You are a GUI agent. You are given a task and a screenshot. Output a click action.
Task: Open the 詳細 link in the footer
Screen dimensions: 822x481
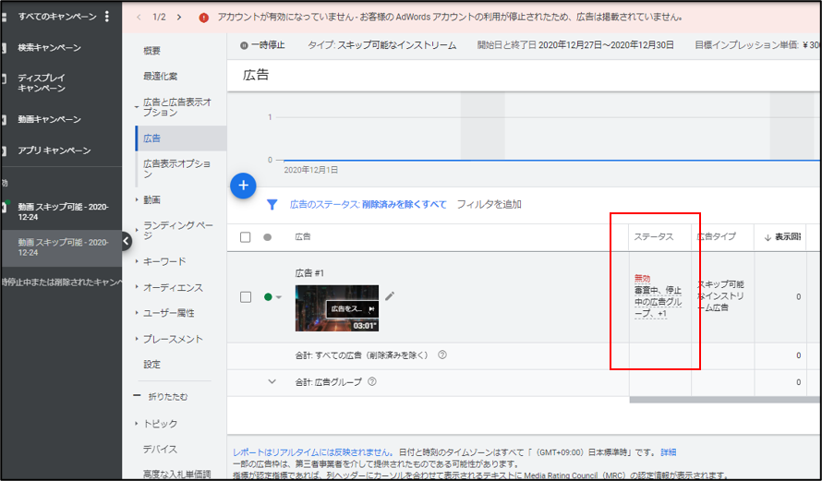(x=669, y=452)
